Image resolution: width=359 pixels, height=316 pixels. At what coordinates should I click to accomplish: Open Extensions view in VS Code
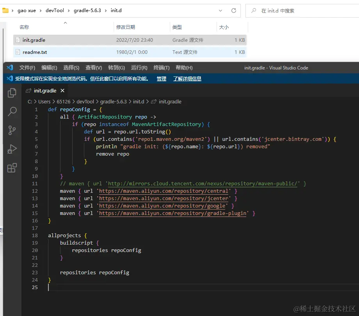(x=12, y=168)
